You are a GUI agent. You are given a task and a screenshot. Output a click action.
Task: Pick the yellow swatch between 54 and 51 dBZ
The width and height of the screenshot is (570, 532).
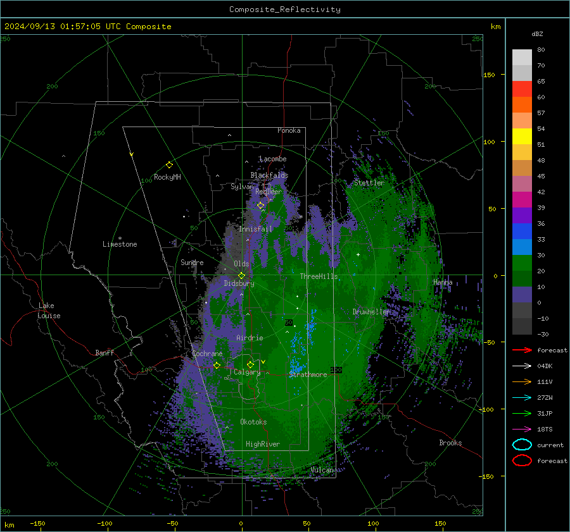[522, 137]
